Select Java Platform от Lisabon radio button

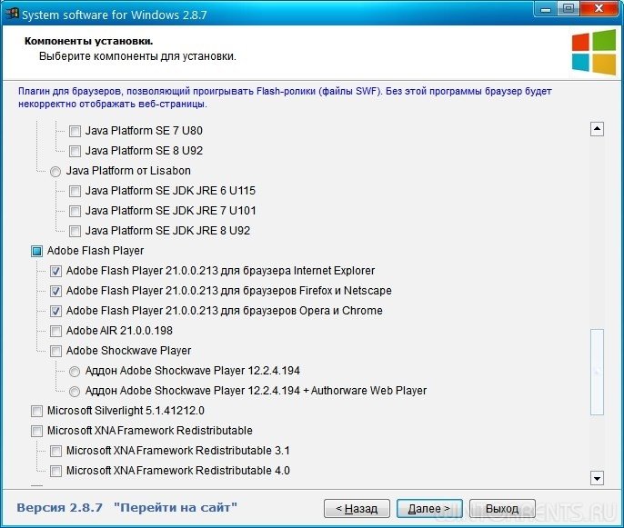[x=56, y=171]
